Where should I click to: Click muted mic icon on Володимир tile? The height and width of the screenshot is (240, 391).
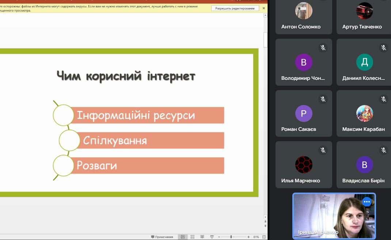(323, 47)
